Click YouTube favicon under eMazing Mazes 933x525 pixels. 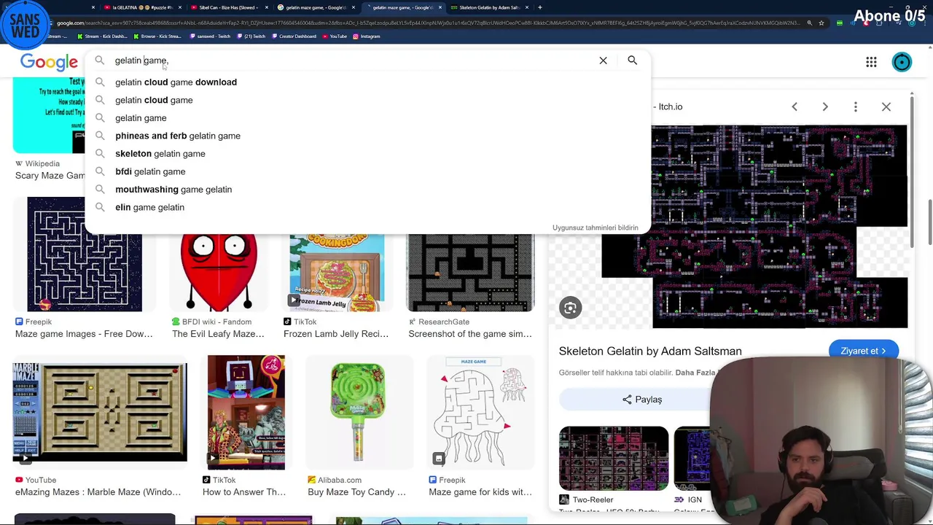pos(19,480)
